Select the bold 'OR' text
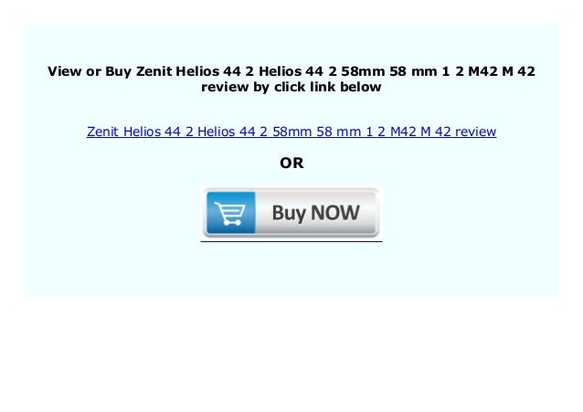 click(x=291, y=164)
